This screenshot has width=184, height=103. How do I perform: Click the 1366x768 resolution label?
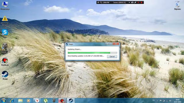coord(106,3)
